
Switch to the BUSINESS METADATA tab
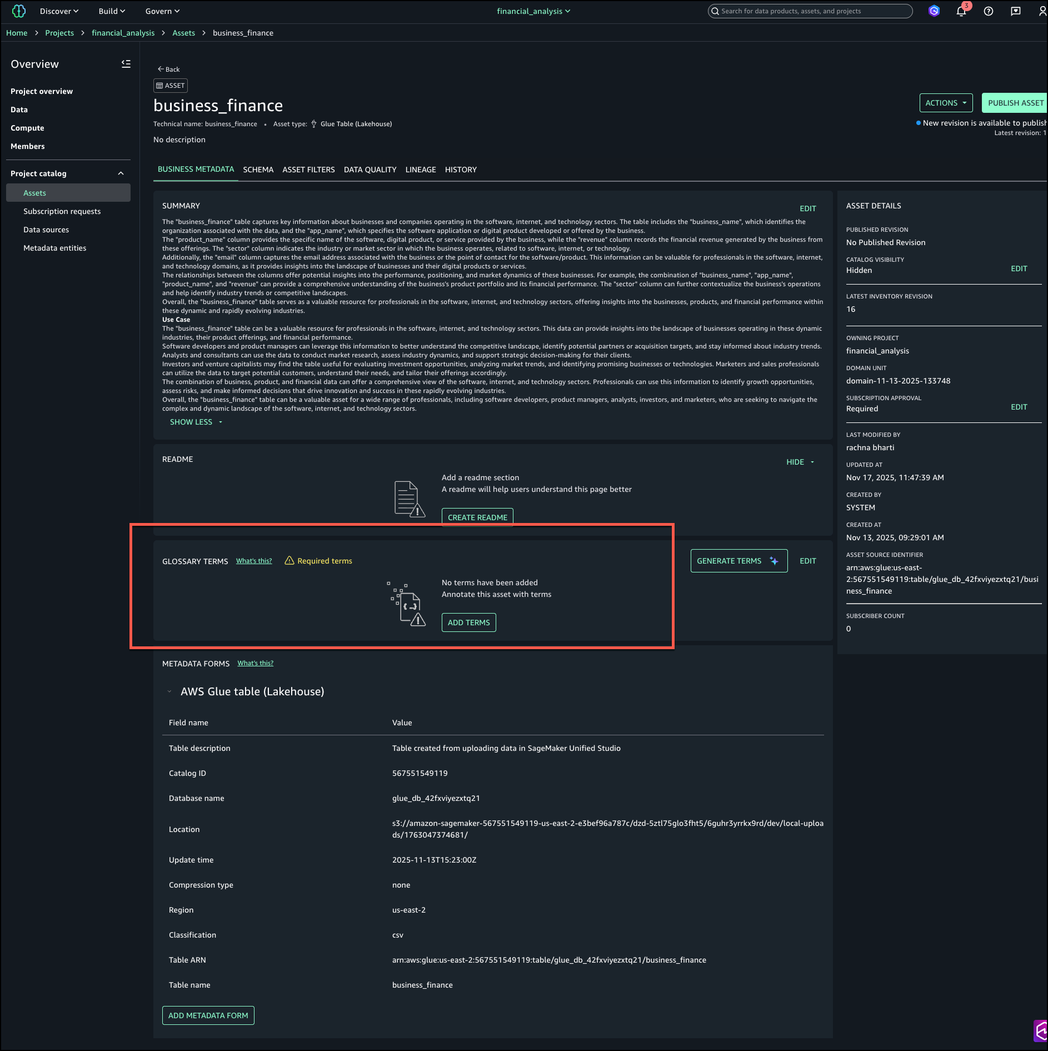point(196,169)
